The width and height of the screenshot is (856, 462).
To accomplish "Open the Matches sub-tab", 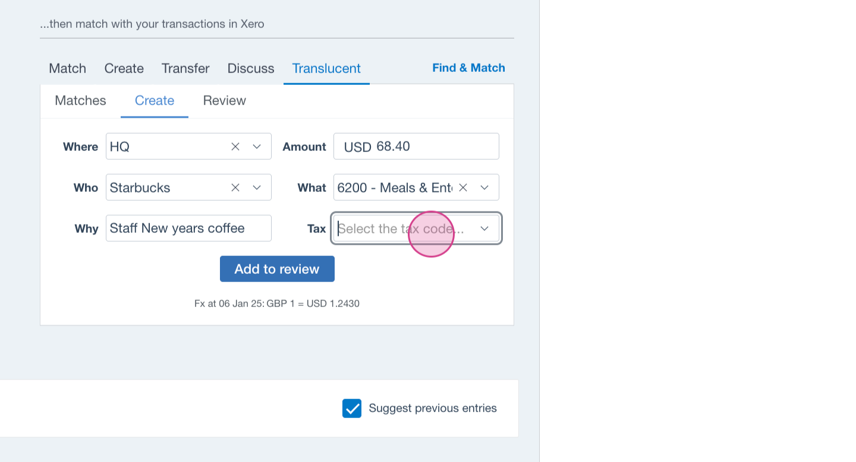I will (80, 100).
